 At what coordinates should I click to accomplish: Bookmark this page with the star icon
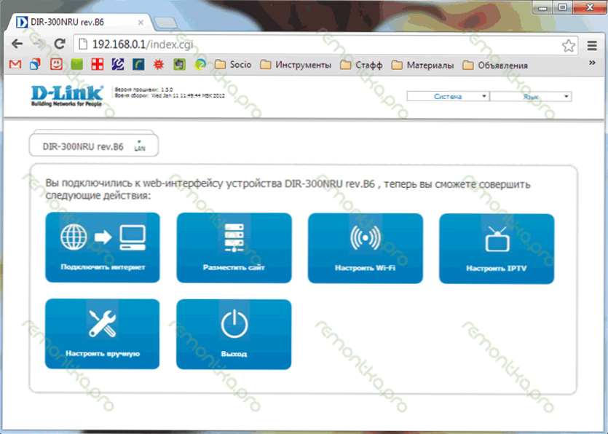[569, 45]
